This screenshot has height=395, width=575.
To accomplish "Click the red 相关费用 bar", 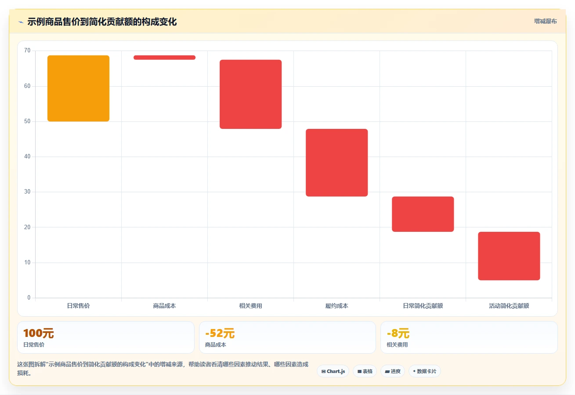I will coord(250,94).
